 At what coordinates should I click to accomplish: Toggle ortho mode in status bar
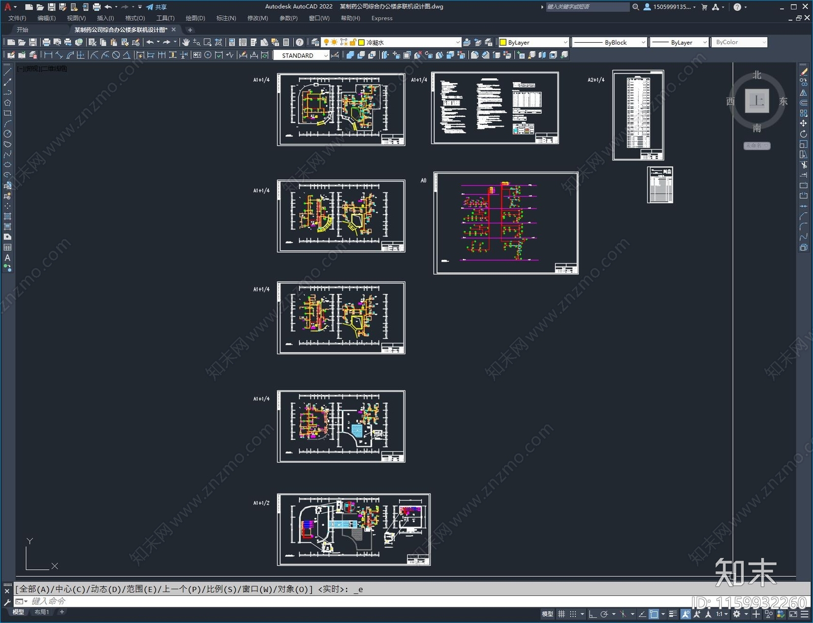click(x=592, y=614)
